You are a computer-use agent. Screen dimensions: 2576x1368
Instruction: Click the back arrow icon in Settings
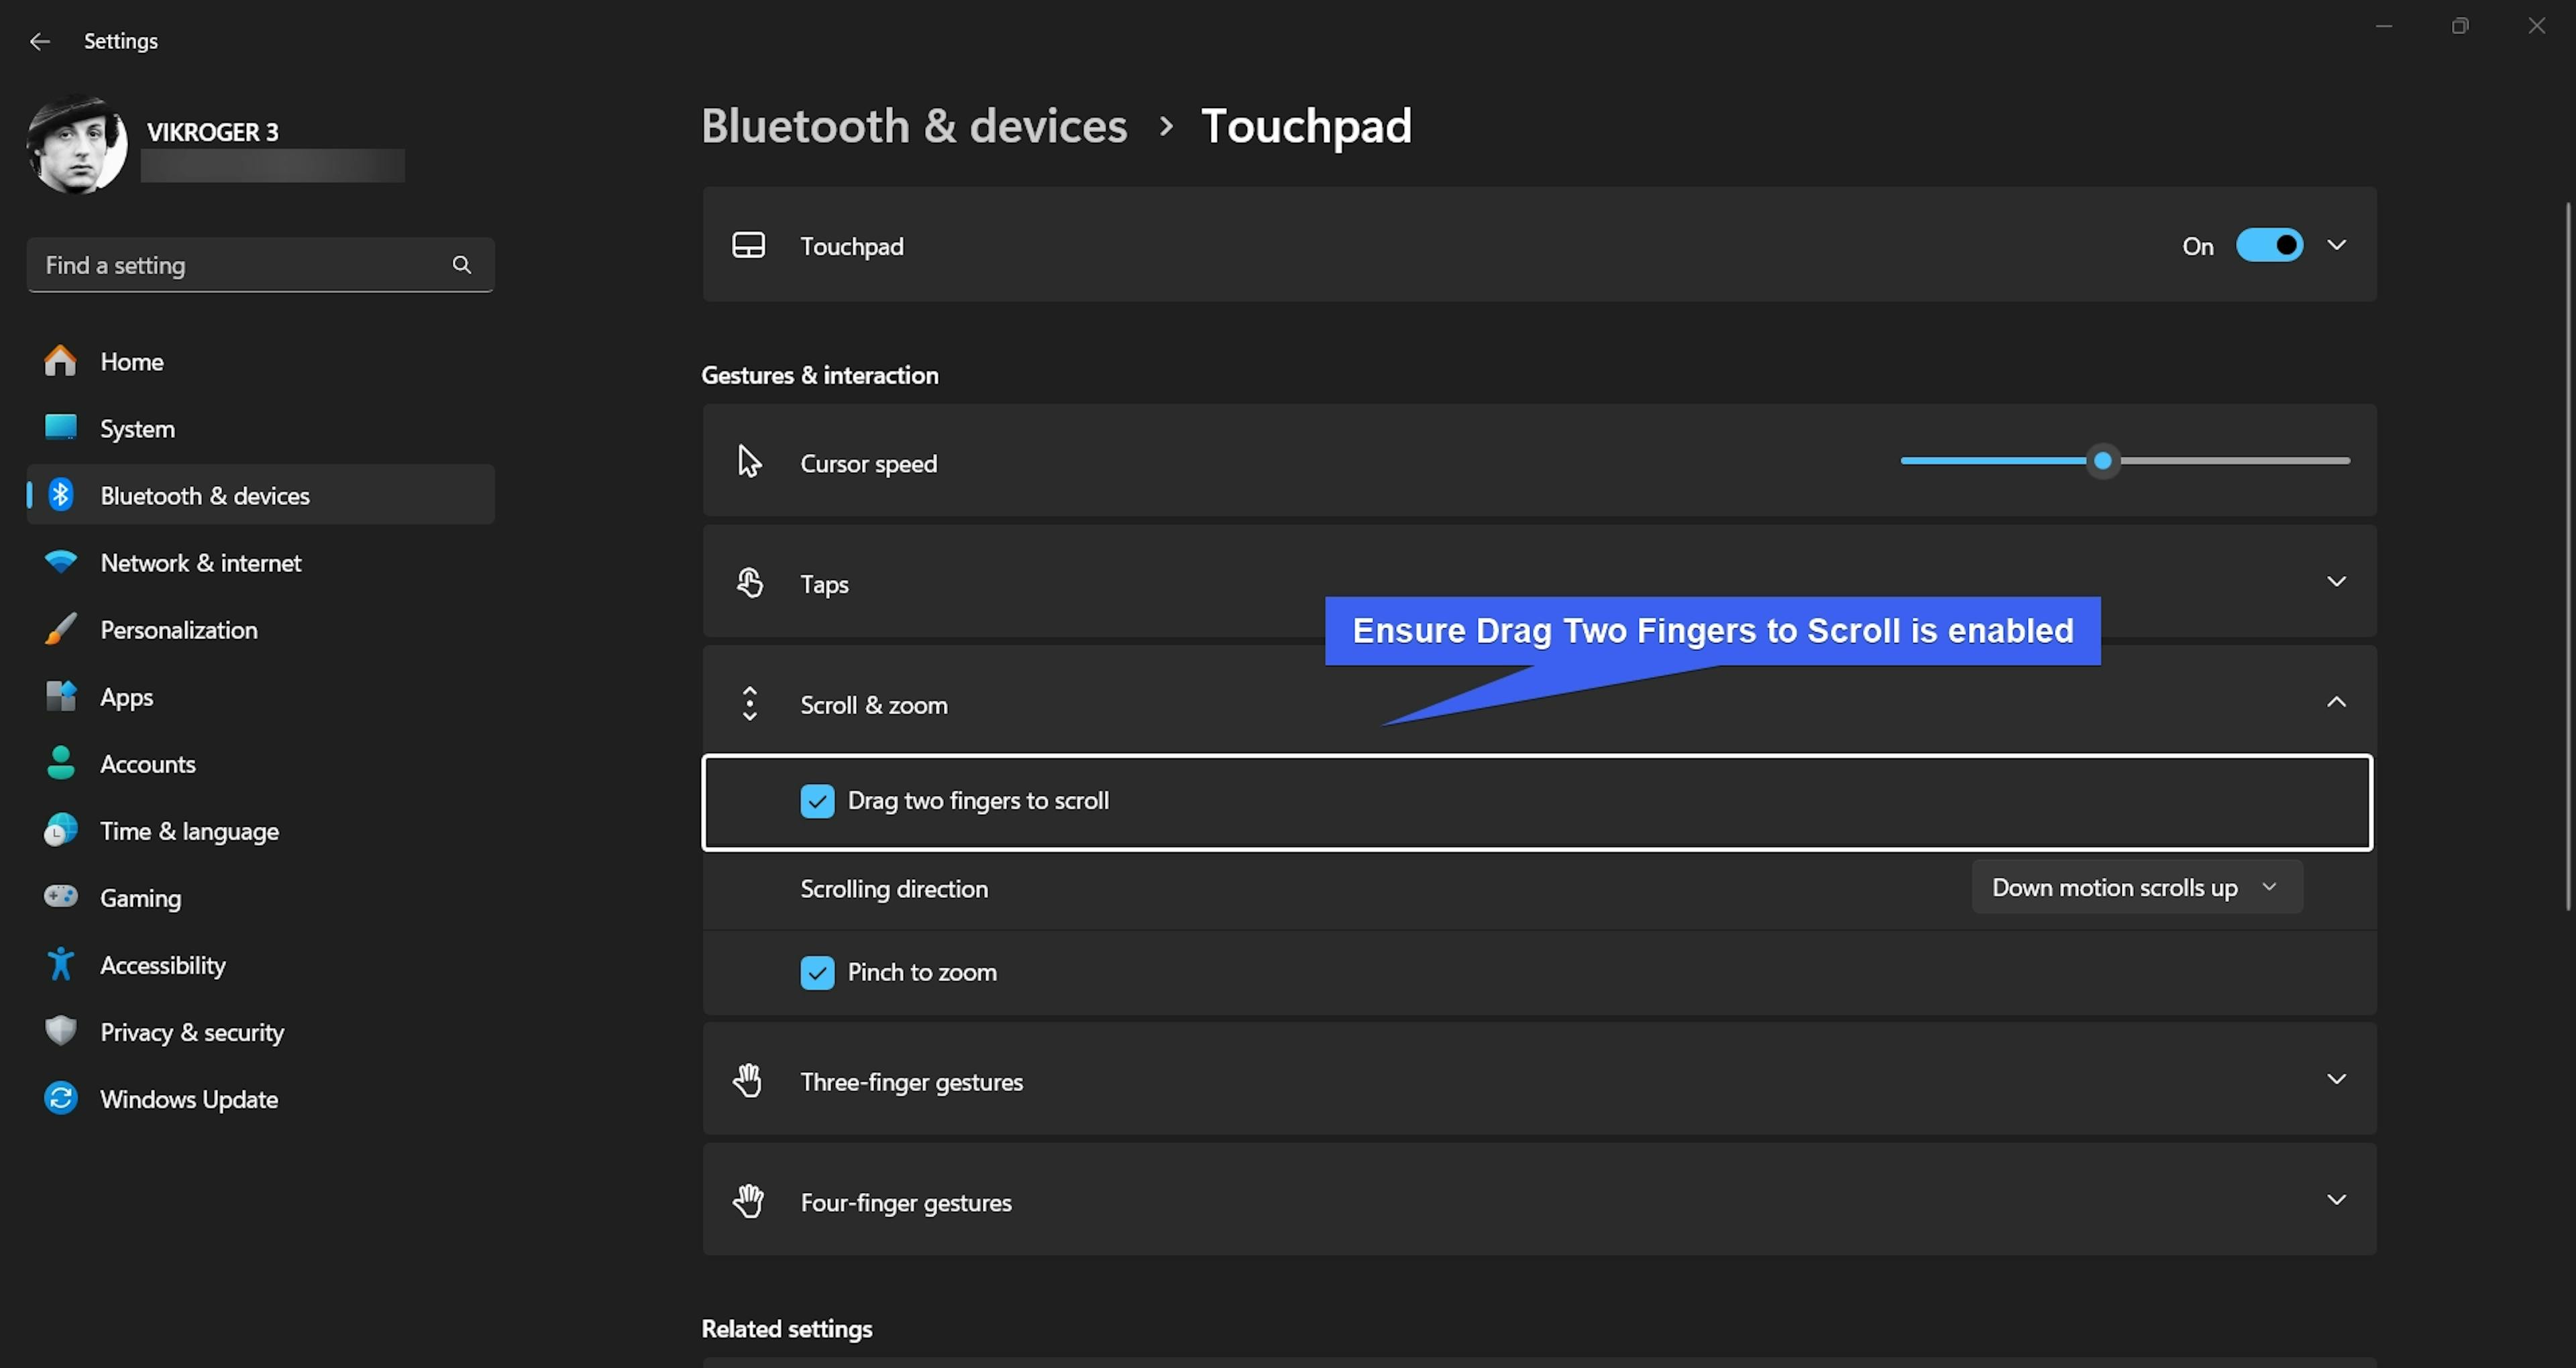coord(40,41)
